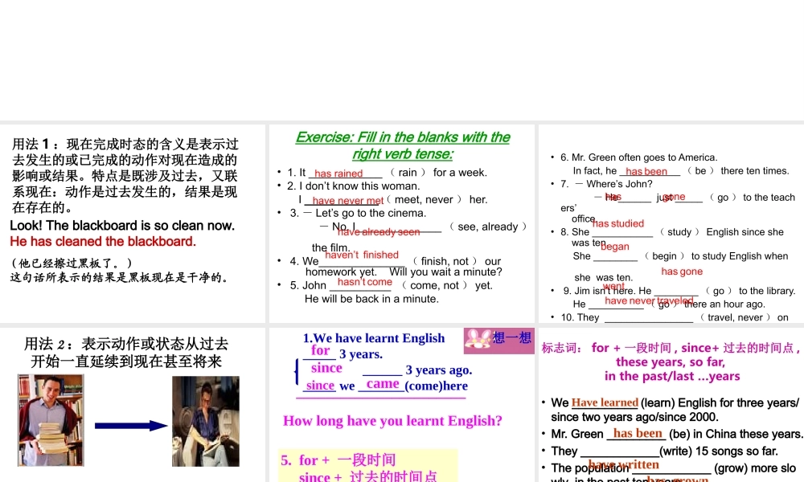Click 'Look! The blackboard is so clean now.'

coord(122,226)
